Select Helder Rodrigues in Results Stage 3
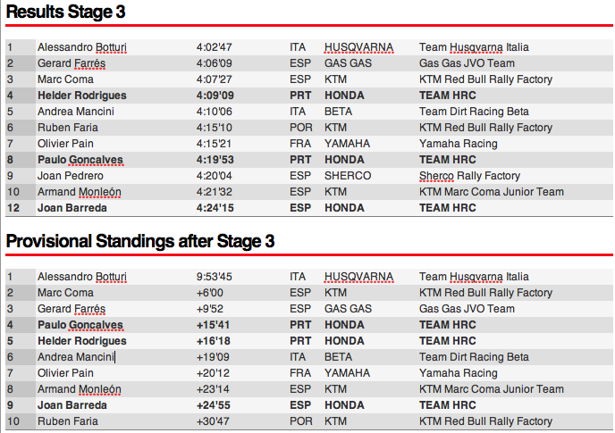This screenshot has height=433, width=615. pos(82,96)
